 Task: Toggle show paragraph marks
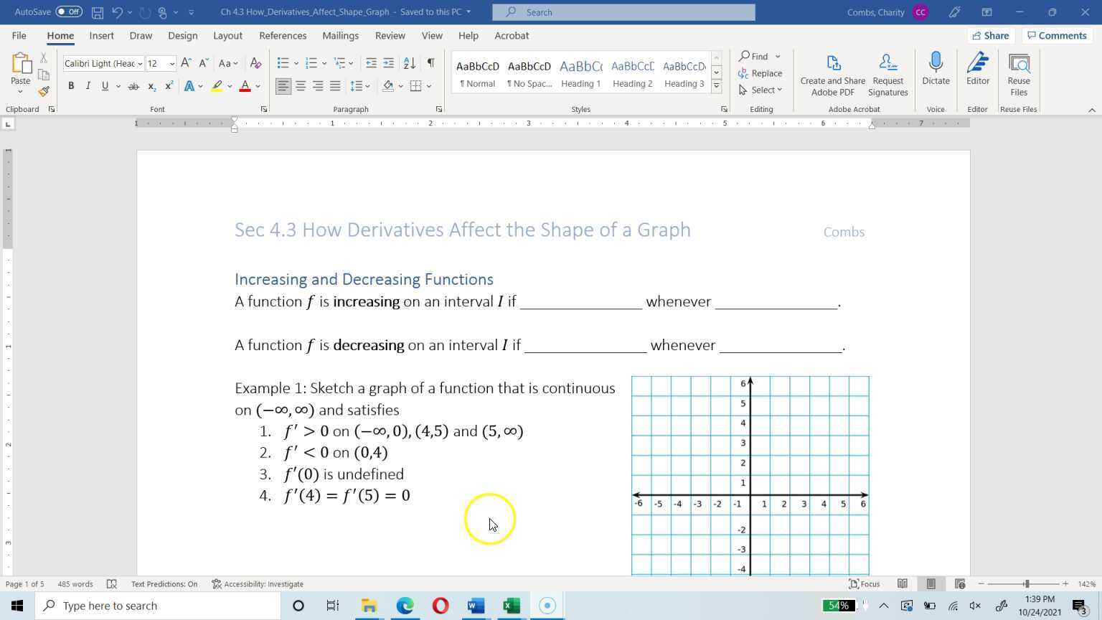click(x=430, y=63)
